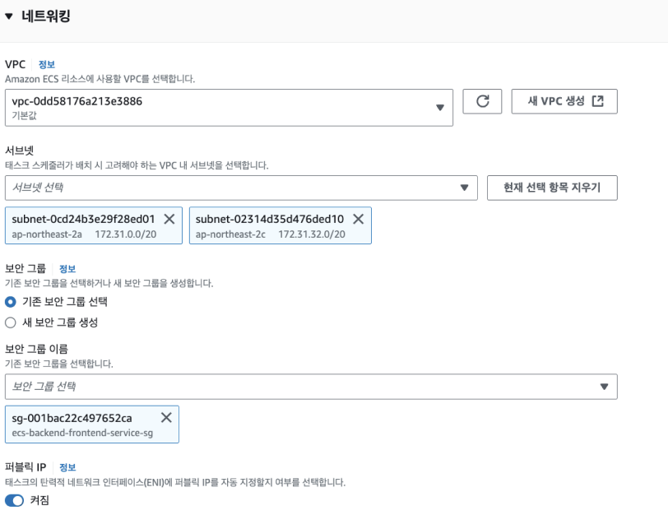Refresh the VPC list

coord(482,101)
